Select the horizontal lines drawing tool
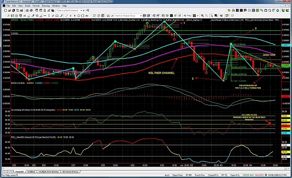 [x=16, y=15]
